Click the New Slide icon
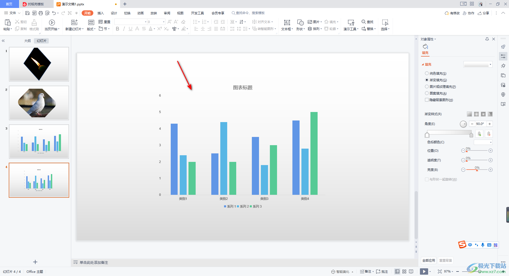 (74, 23)
